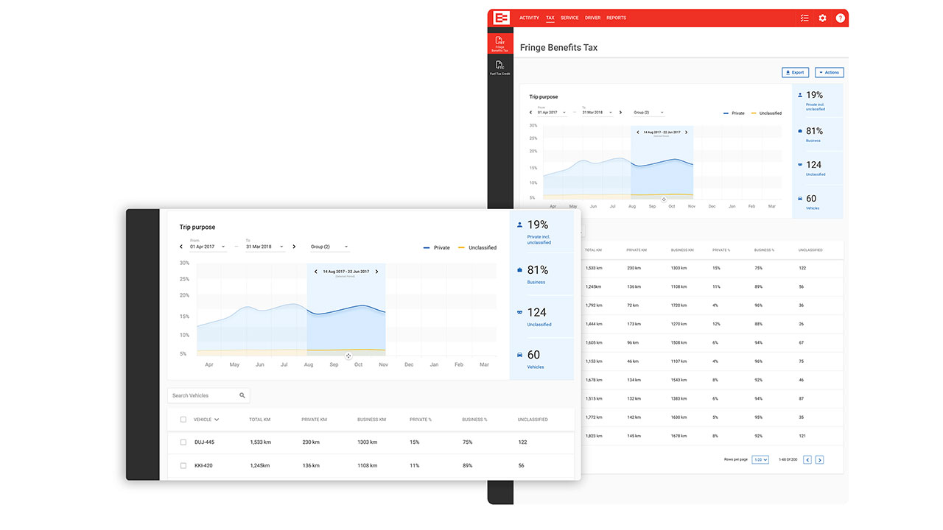The width and height of the screenshot is (943, 530).
Task: Click the Vehicle column sort chevron
Action: [x=217, y=420]
